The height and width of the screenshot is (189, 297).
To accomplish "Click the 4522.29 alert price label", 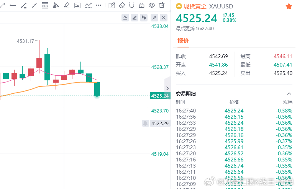I will tap(160, 123).
